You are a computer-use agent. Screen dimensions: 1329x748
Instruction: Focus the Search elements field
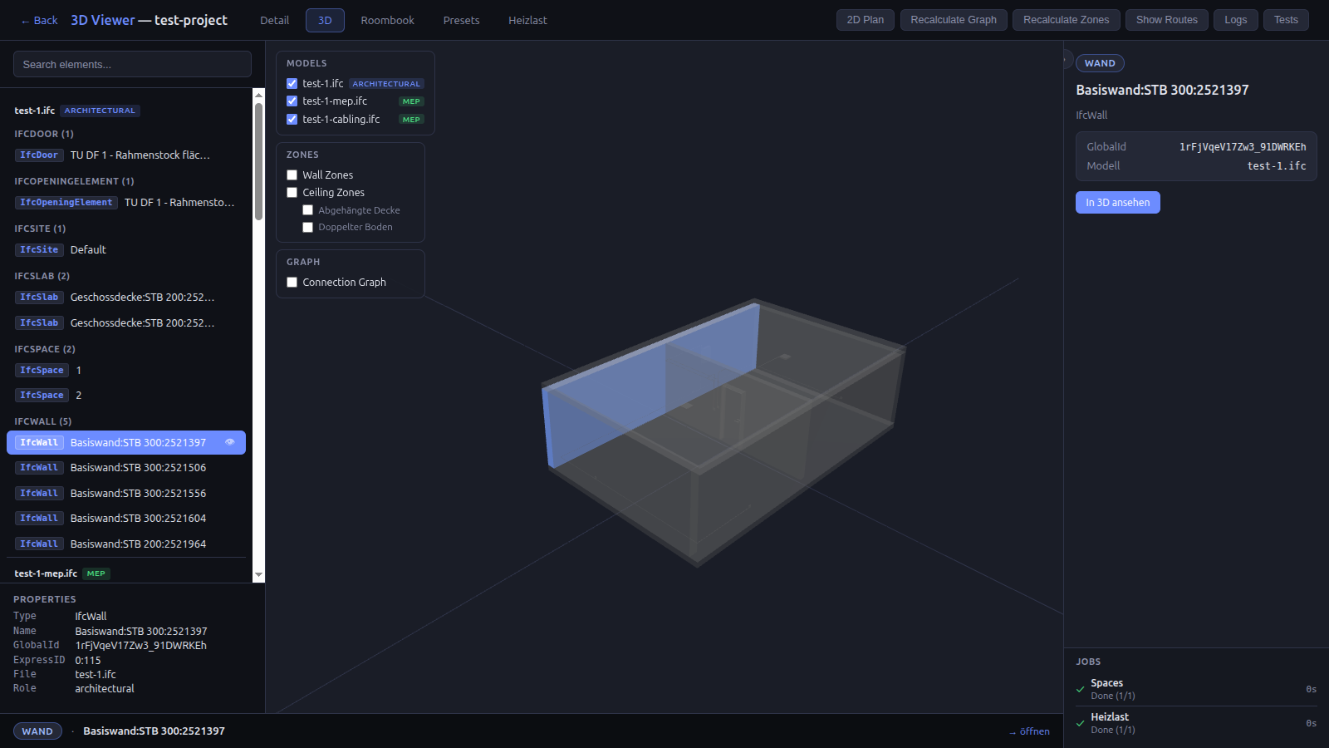click(132, 64)
